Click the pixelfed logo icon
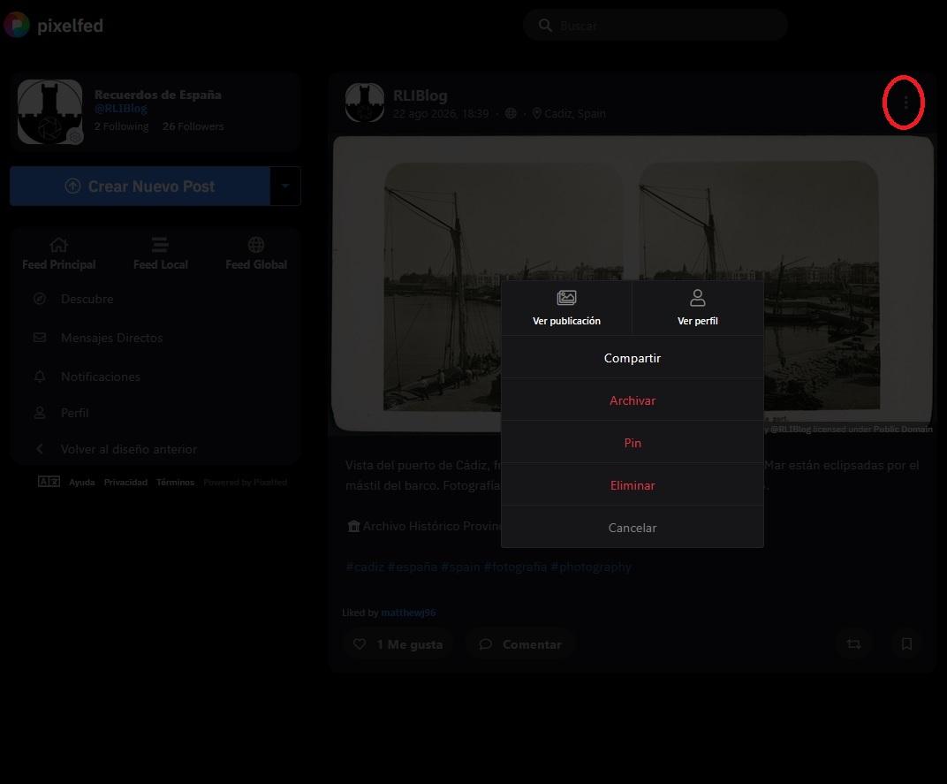Viewport: 947px width, 784px height. click(16, 26)
